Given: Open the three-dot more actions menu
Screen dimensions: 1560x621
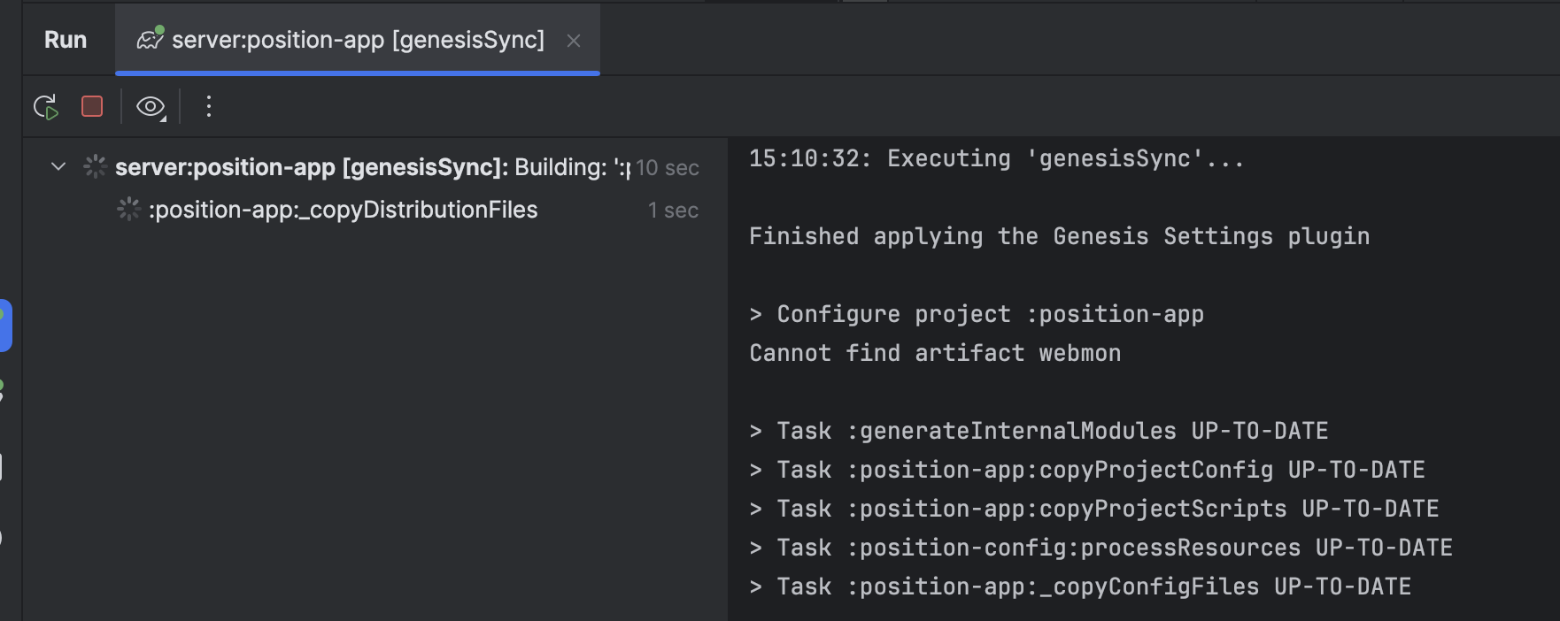Looking at the screenshot, I should (x=209, y=107).
